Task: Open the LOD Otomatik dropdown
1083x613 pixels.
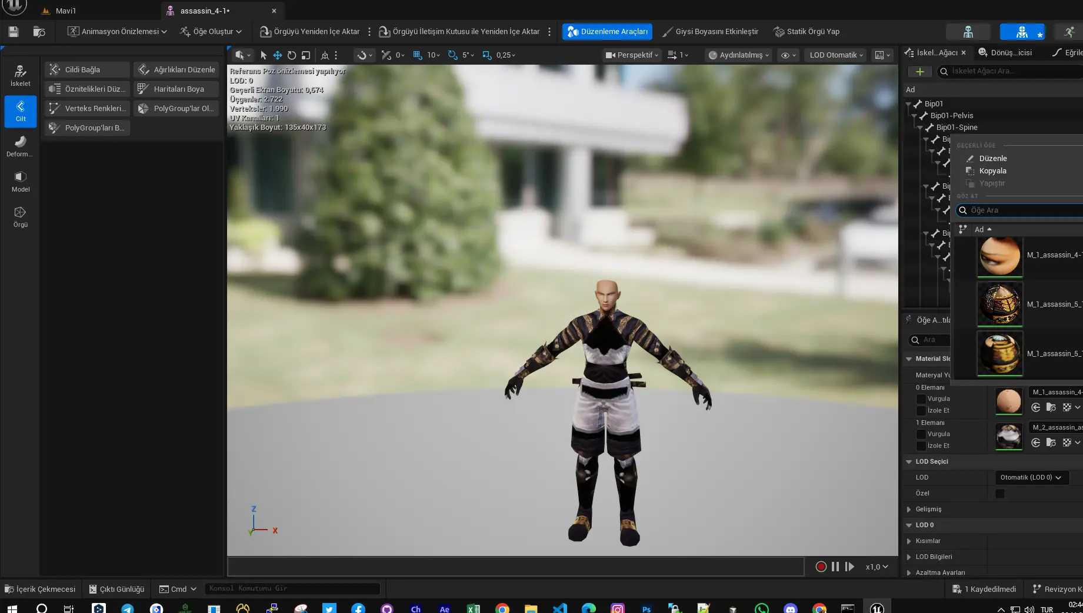Action: tap(836, 55)
